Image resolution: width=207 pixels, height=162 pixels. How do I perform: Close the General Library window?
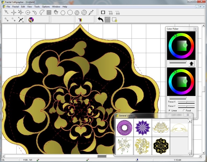coord(188,115)
